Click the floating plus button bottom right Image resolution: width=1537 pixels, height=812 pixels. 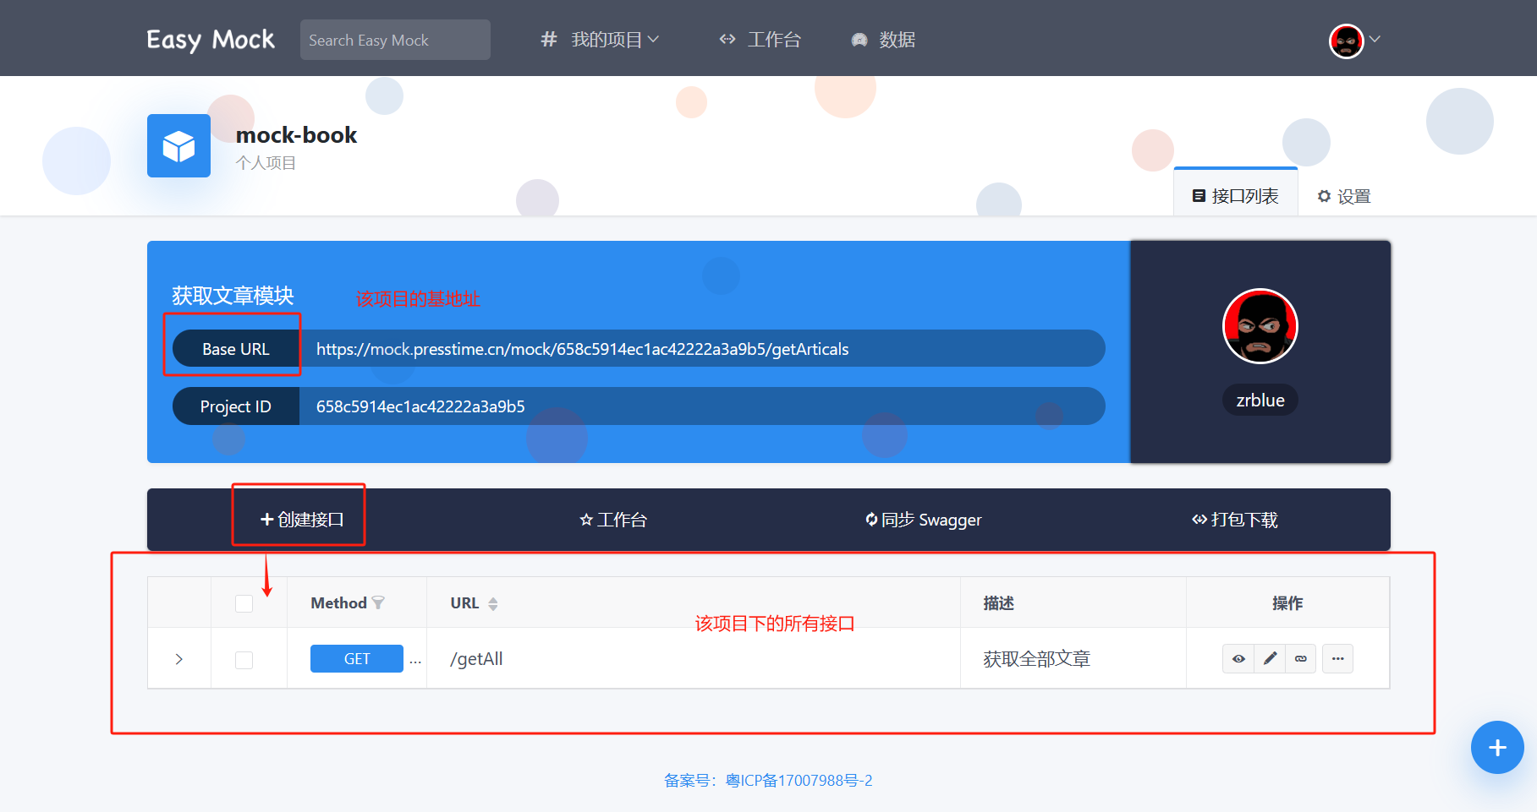pyautogui.click(x=1496, y=747)
